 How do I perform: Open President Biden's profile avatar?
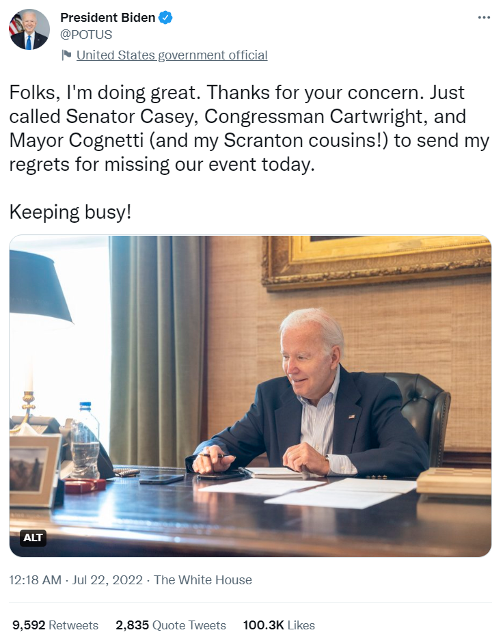[x=29, y=29]
